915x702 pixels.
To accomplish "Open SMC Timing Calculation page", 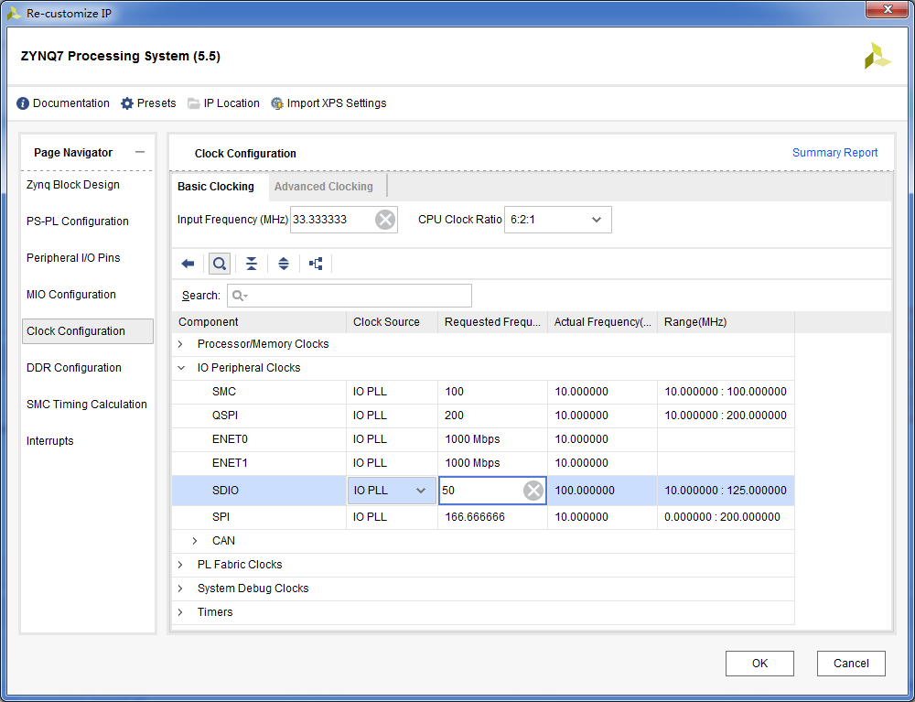I will click(x=87, y=405).
